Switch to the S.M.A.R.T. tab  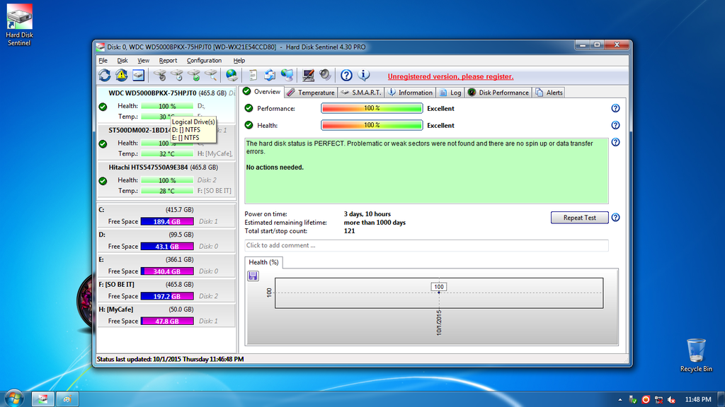pyautogui.click(x=360, y=93)
